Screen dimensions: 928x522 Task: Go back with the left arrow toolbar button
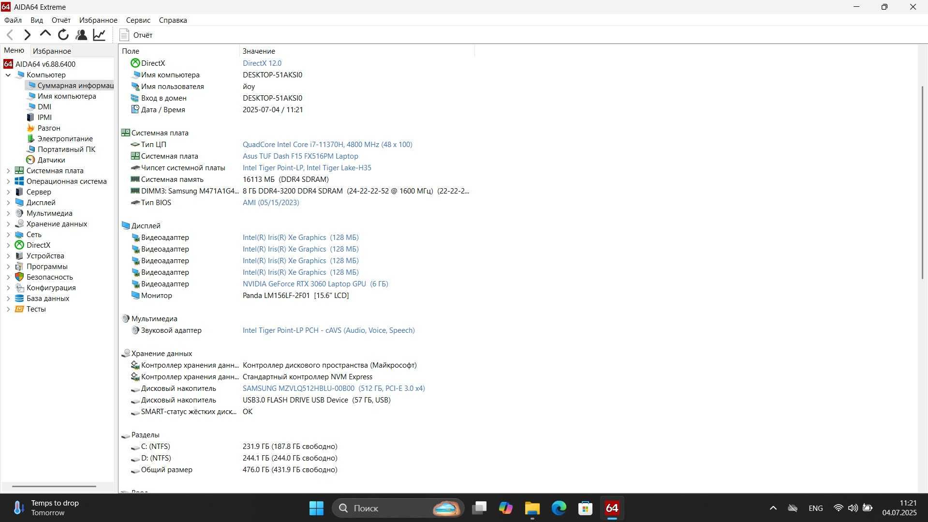(10, 35)
